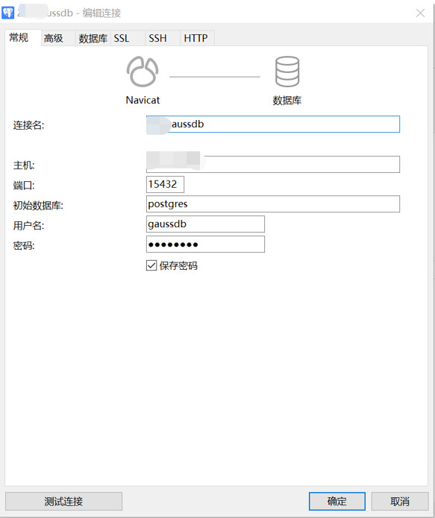Toggle the 保存密码 checkbox
The width and height of the screenshot is (435, 518).
click(151, 265)
